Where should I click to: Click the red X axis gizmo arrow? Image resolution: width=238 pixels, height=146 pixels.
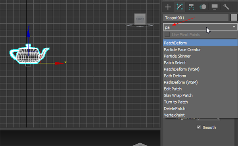(x=59, y=63)
